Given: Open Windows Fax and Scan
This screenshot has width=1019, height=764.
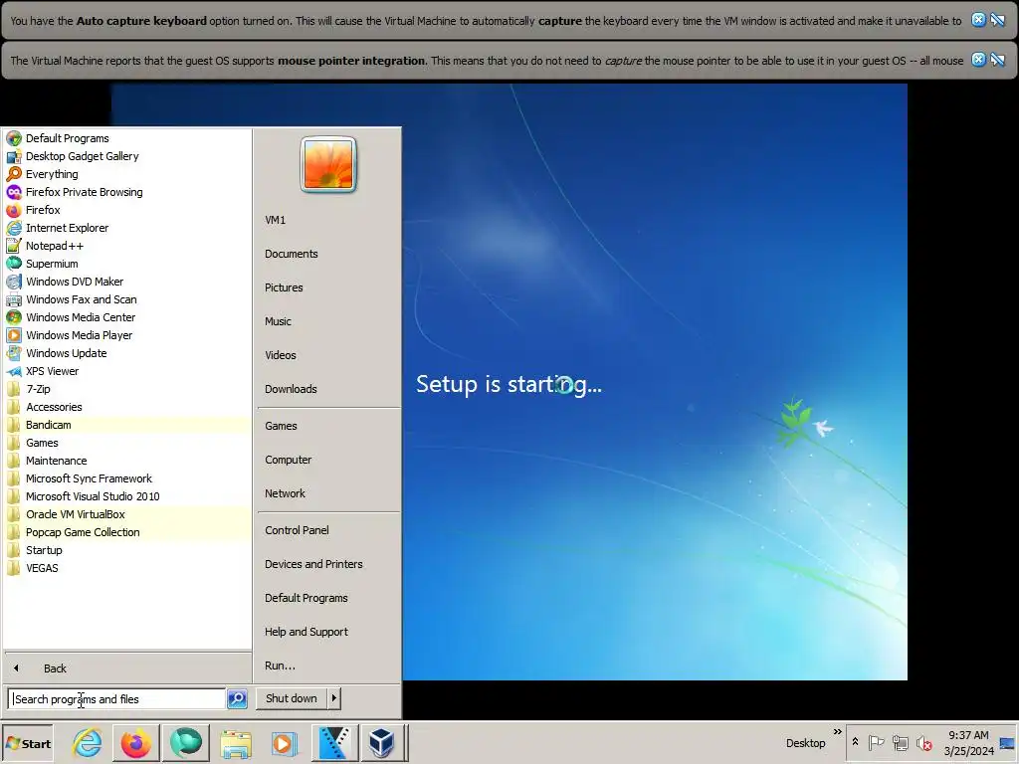Looking at the screenshot, I should click(126, 299).
